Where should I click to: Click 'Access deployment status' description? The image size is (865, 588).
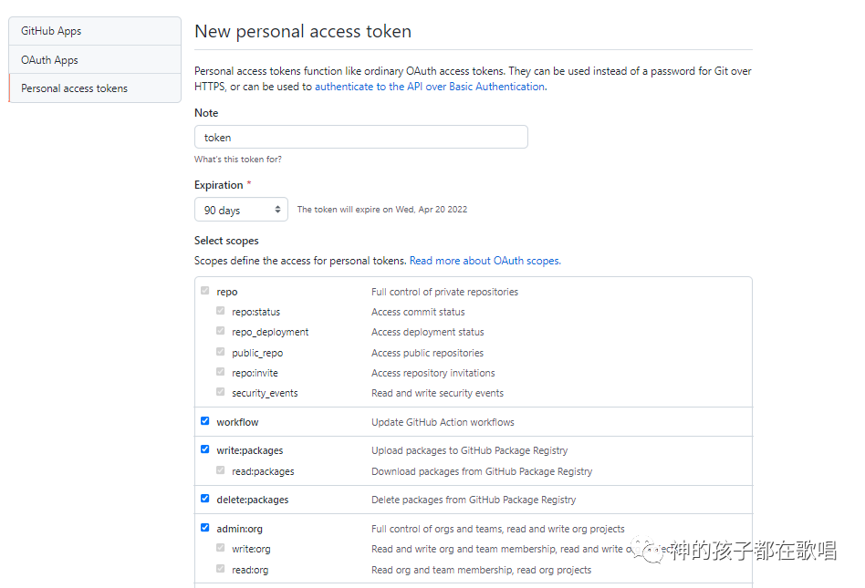428,333
